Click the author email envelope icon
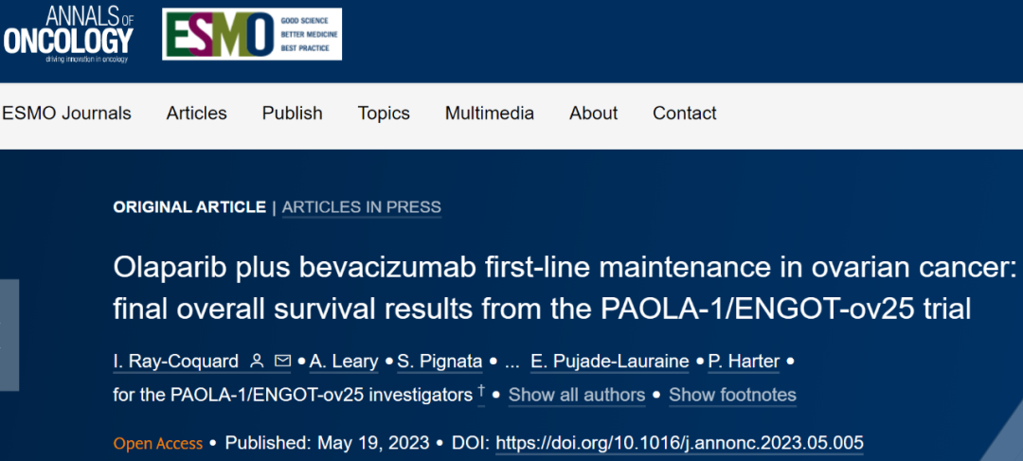Viewport: 1023px width, 461px height. tap(282, 361)
